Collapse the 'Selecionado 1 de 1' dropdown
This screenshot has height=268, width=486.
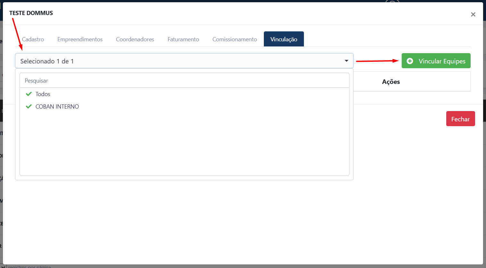(184, 61)
